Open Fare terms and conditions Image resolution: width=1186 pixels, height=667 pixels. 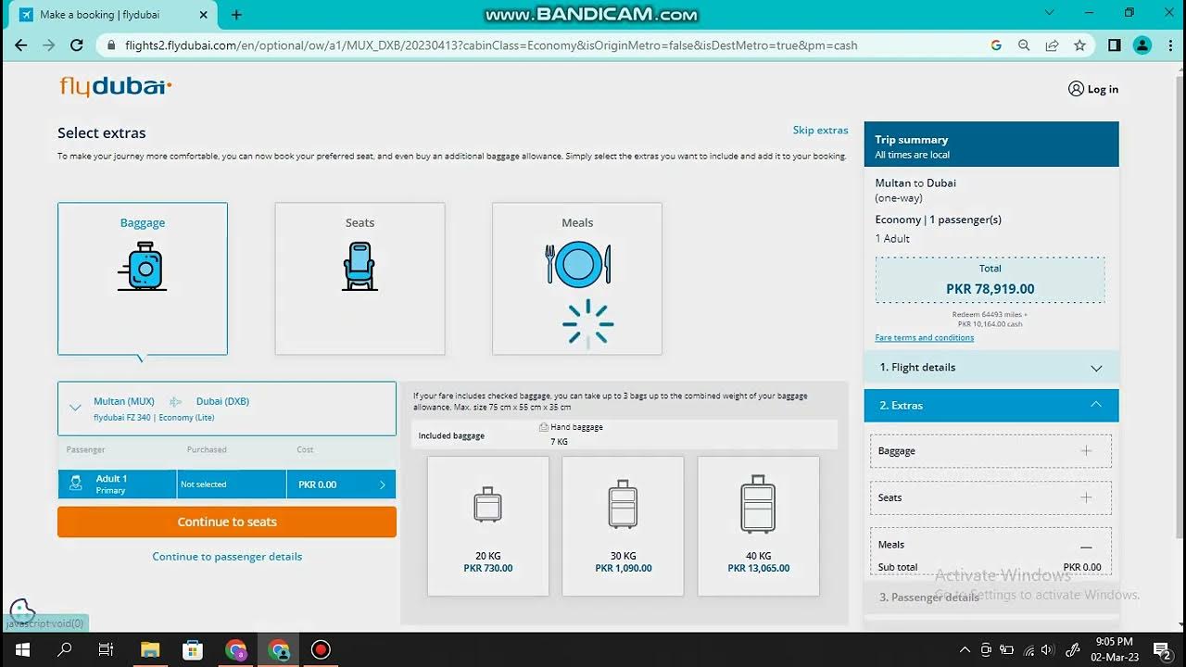[924, 337]
